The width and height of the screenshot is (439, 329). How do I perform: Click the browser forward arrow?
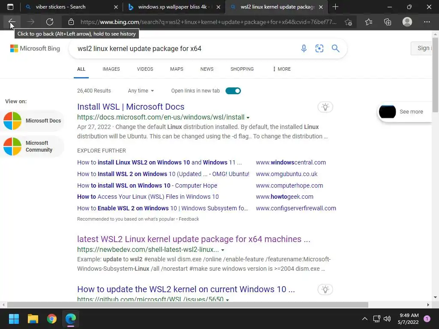pos(30,22)
